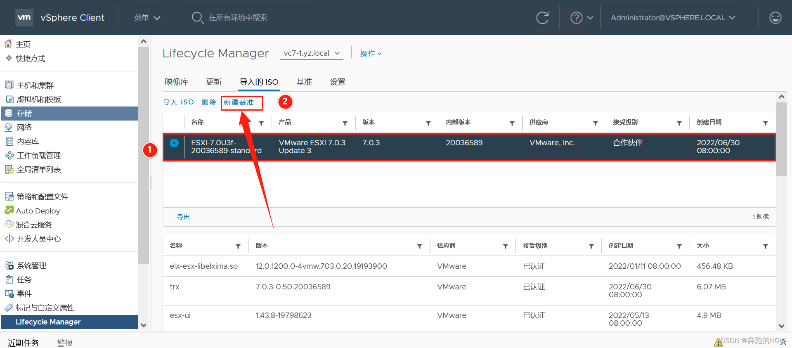Viewport: 792px width, 348px height.
Task: Select the ESXi-7.0U3f ISO radio button
Action: (174, 143)
